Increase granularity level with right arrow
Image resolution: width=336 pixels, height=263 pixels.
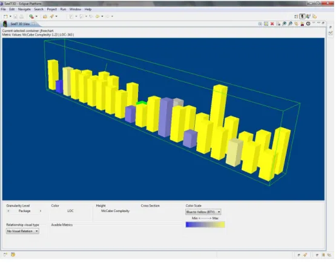coord(41,211)
